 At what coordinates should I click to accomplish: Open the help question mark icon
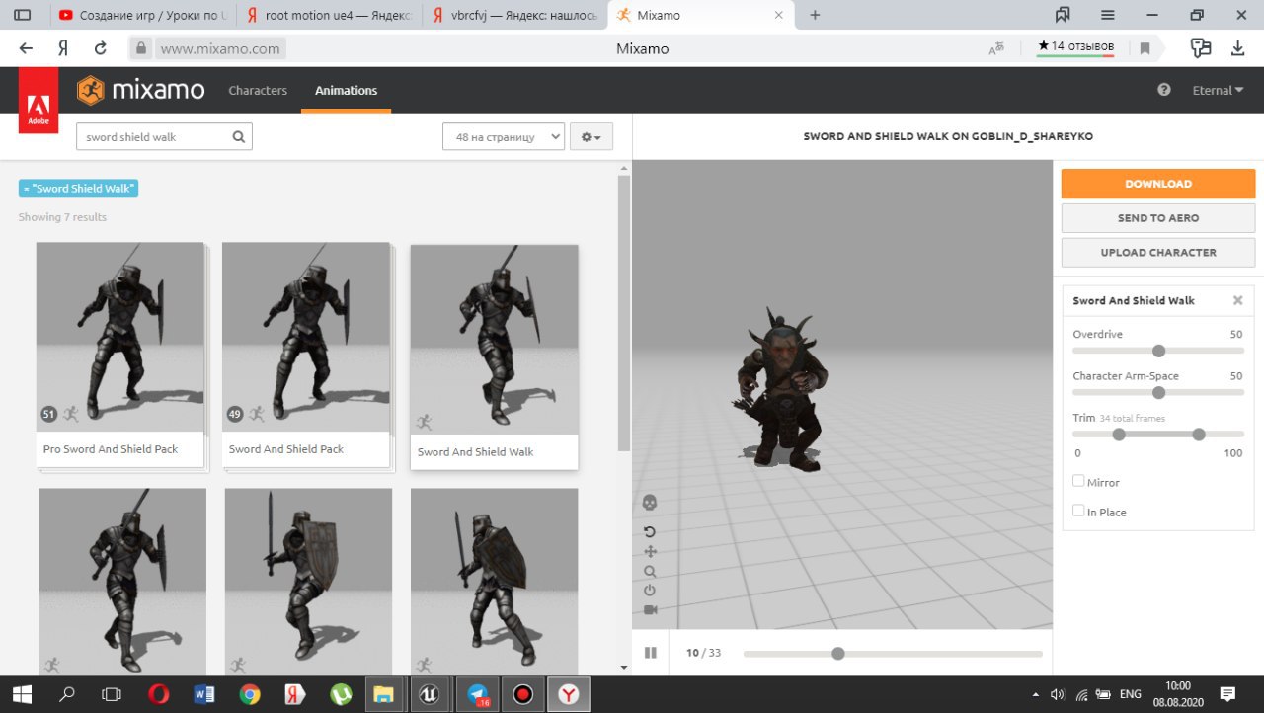tap(1164, 90)
